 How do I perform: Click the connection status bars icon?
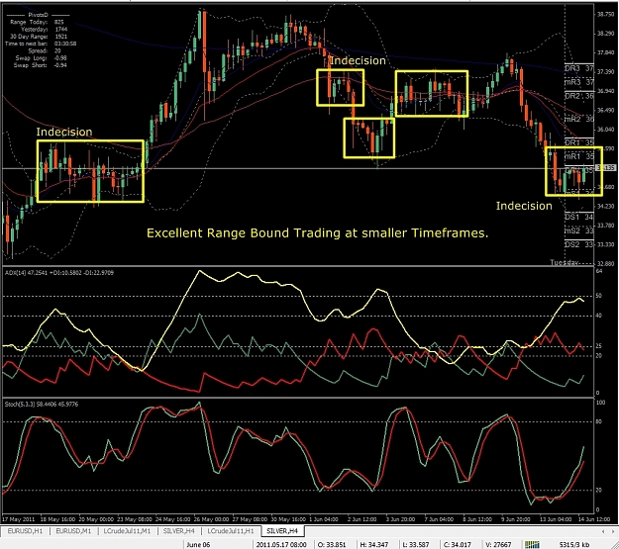point(532,545)
